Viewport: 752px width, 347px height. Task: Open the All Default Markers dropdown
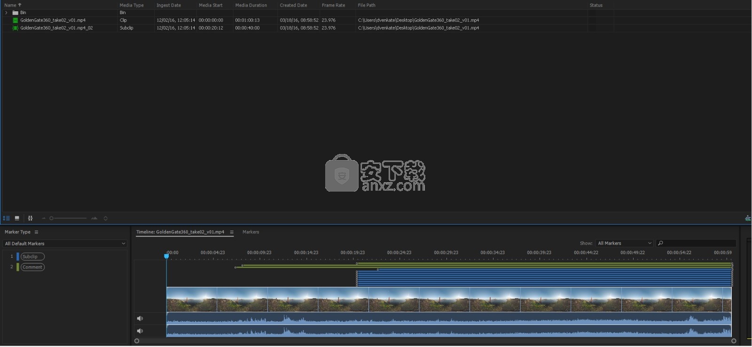point(65,244)
